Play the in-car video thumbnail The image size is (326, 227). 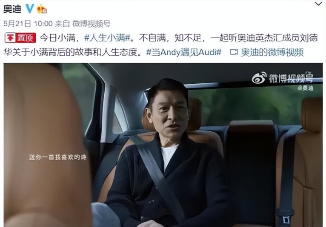click(163, 145)
